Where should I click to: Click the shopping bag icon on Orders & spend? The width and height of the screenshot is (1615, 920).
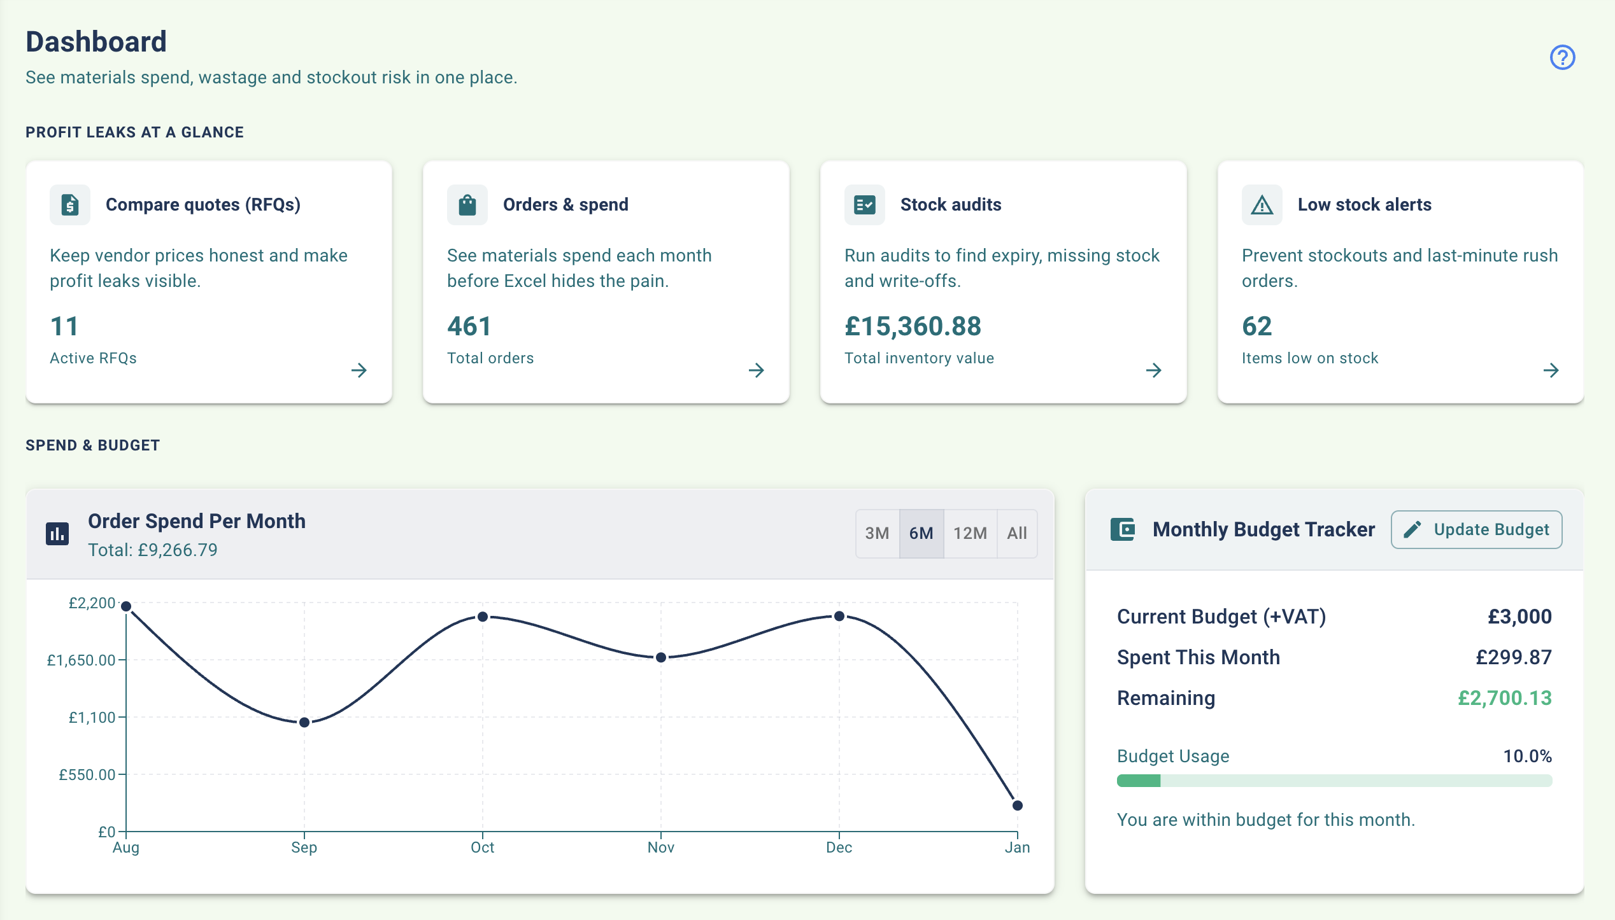pos(467,205)
